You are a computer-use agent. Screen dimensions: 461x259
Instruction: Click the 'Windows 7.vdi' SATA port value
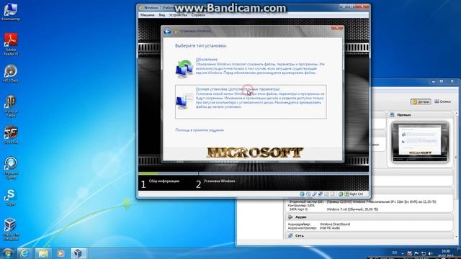coord(352,209)
